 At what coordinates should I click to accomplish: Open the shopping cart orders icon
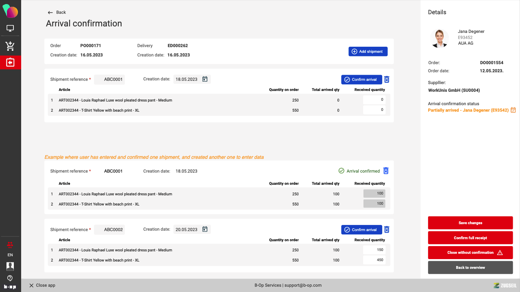(x=10, y=46)
